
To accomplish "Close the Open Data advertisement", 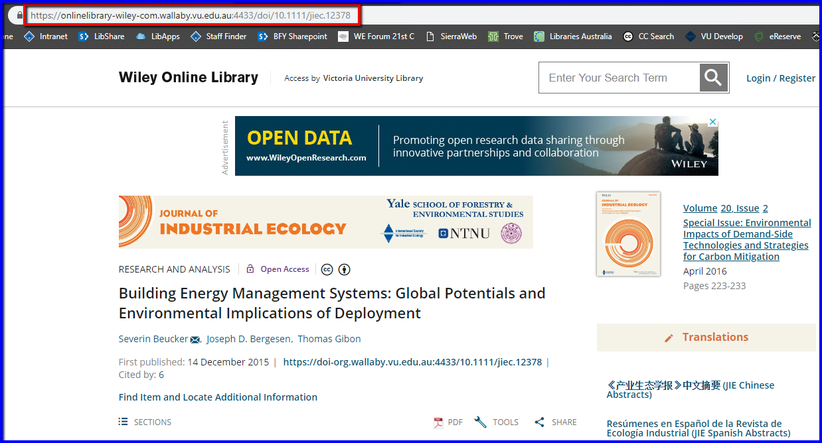I will pyautogui.click(x=712, y=121).
